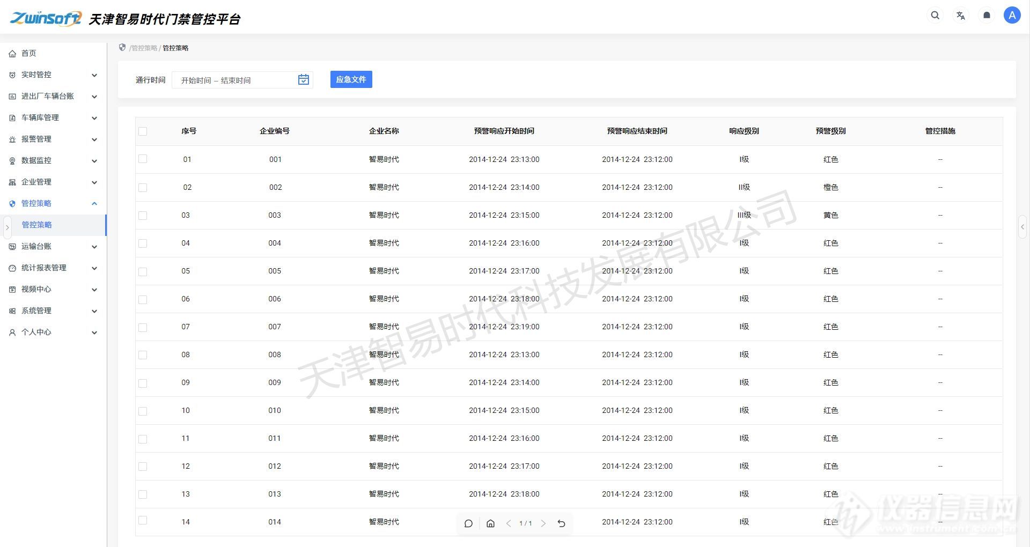
Task: Check the row 07 checkbox
Action: [x=143, y=327]
